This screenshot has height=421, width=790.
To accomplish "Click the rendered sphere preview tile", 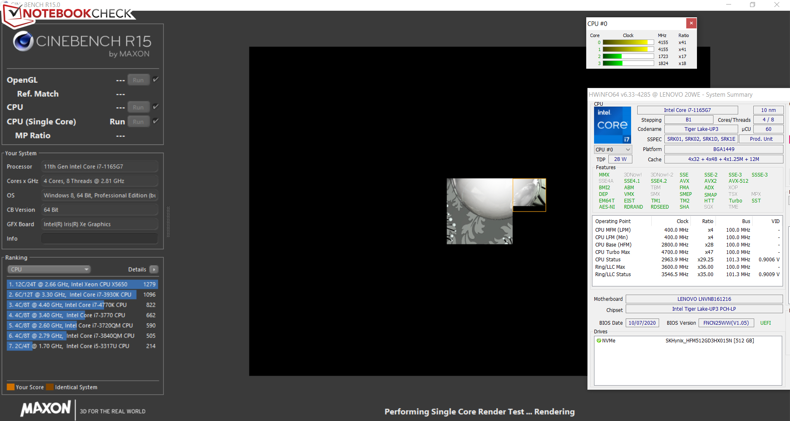I will coord(480,211).
